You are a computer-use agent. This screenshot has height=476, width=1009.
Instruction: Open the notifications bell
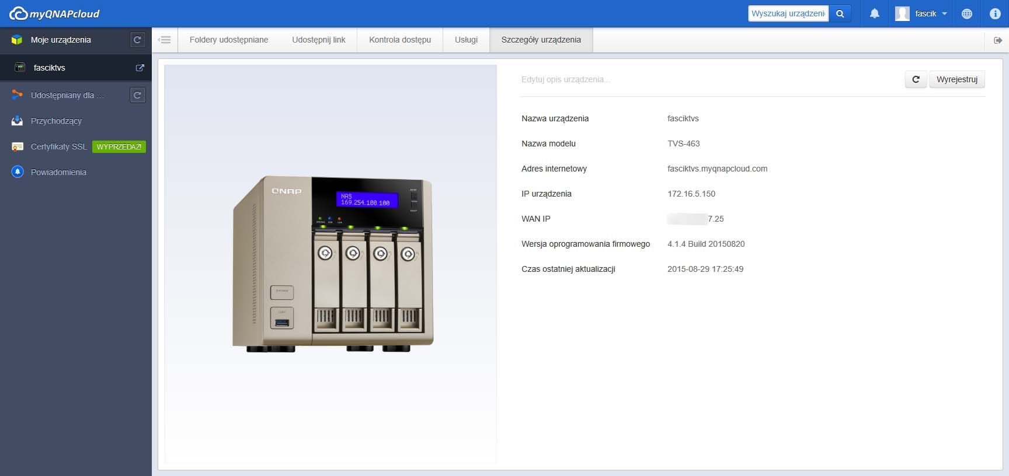874,13
